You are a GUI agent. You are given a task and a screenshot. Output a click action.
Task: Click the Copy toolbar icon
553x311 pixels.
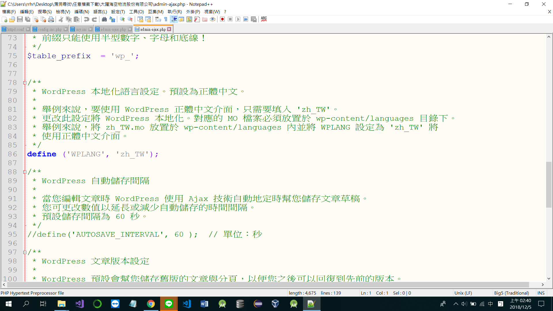pyautogui.click(x=69, y=19)
